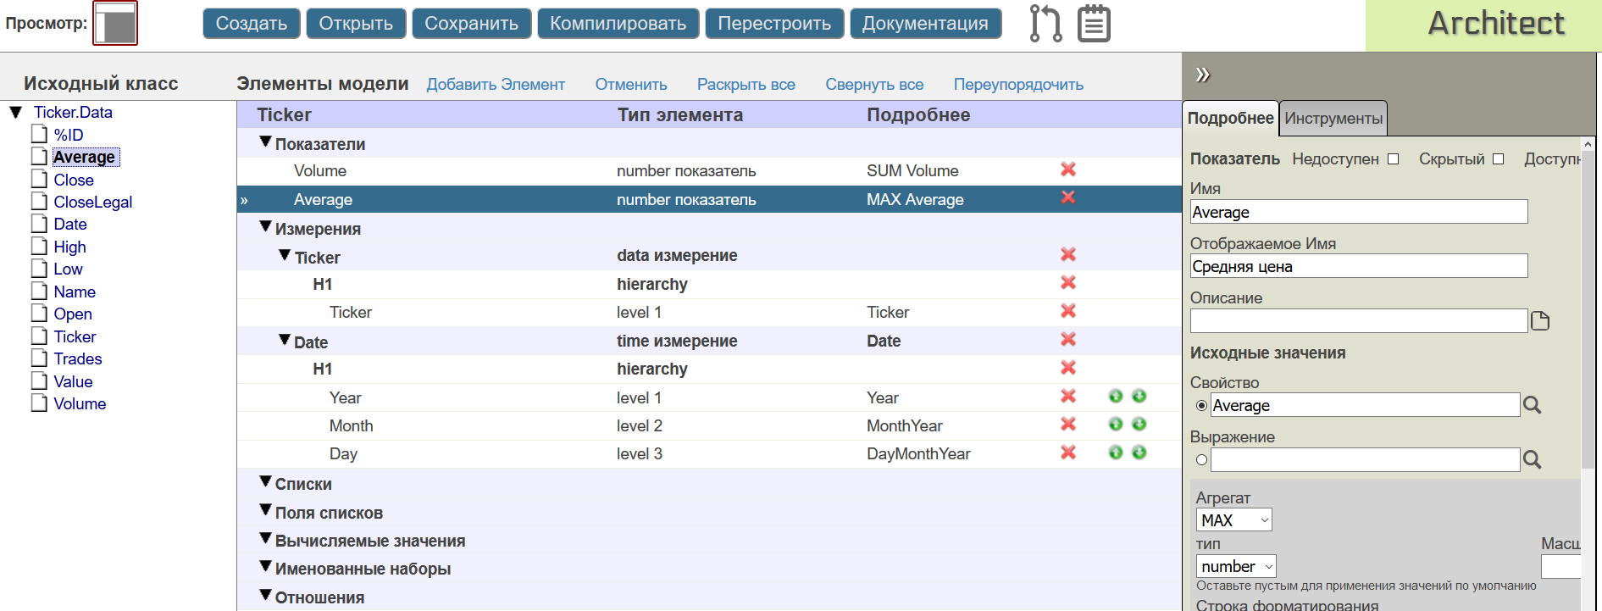Click the page icon beside %ID property
Screen dimensions: 1602x611
39,134
